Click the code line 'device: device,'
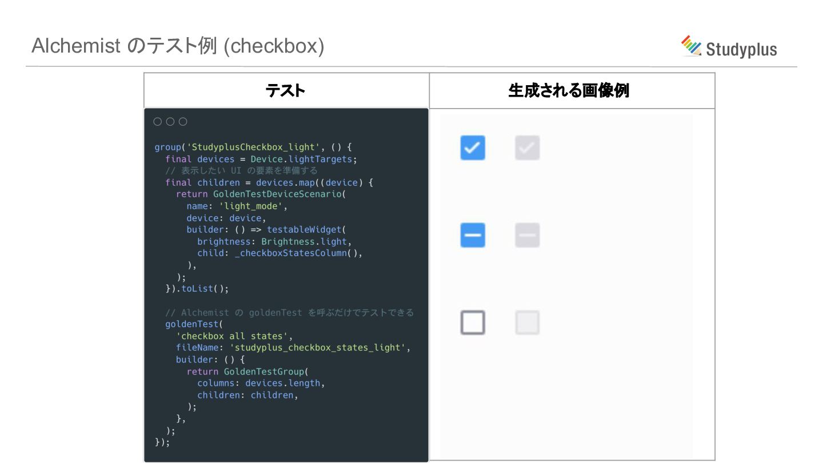The image size is (823, 463). [226, 218]
